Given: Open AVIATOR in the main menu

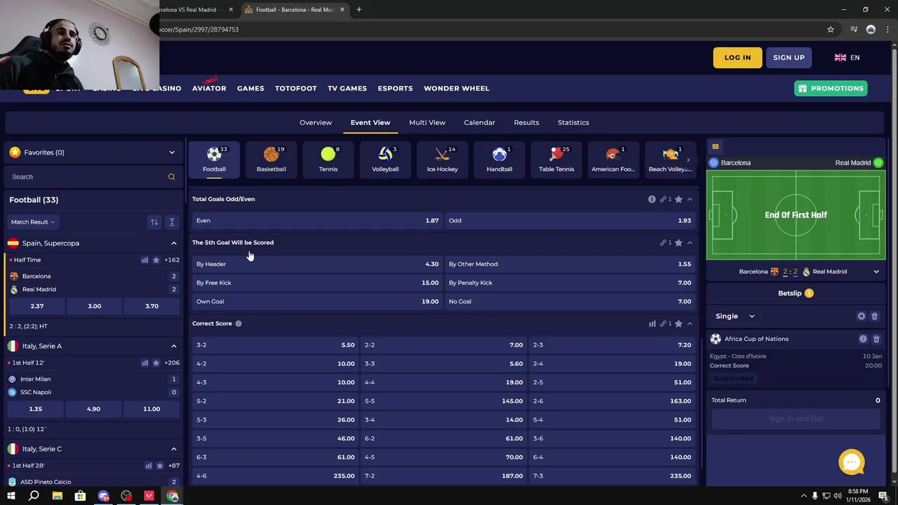Looking at the screenshot, I should [x=209, y=88].
